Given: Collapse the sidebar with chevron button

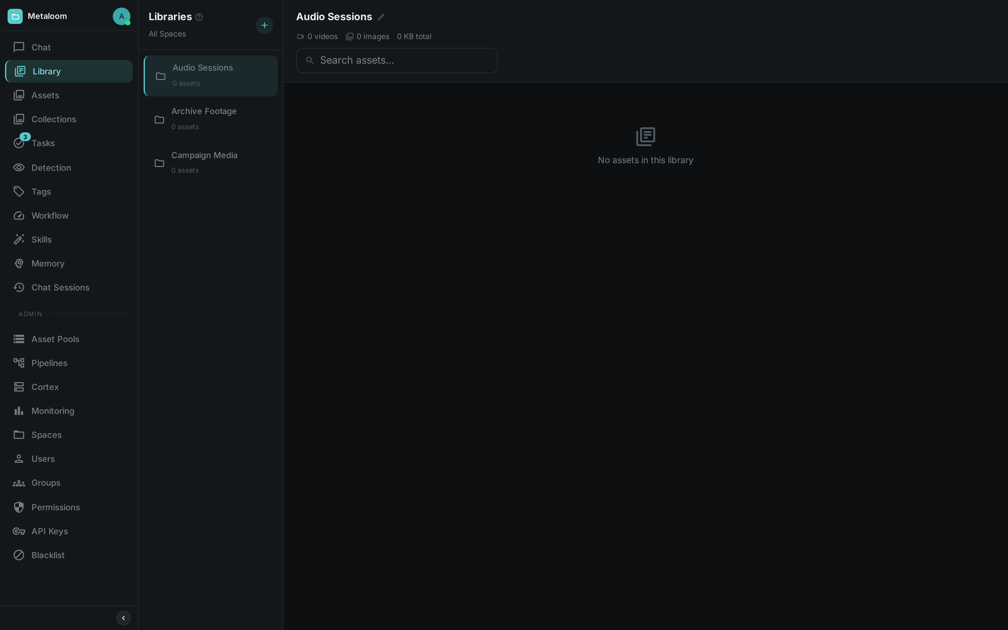Looking at the screenshot, I should [x=123, y=618].
